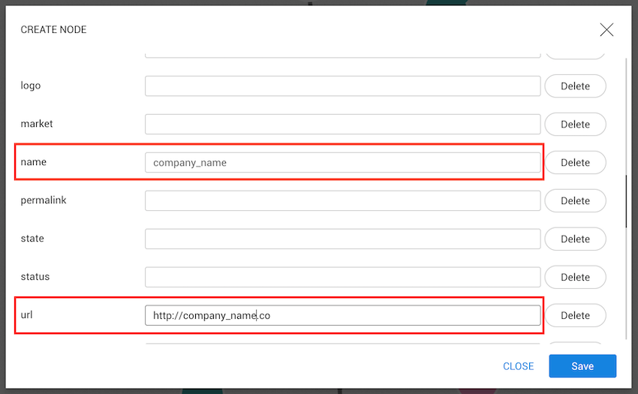The height and width of the screenshot is (394, 638).
Task: Click the partially visible Delete above logo row
Action: pyautogui.click(x=575, y=54)
